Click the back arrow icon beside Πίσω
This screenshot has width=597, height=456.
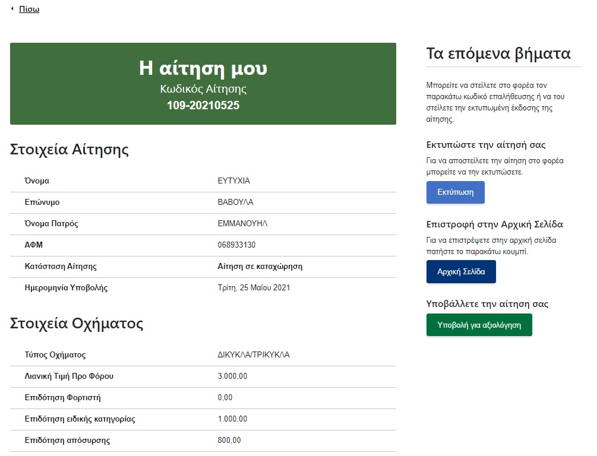tap(12, 9)
